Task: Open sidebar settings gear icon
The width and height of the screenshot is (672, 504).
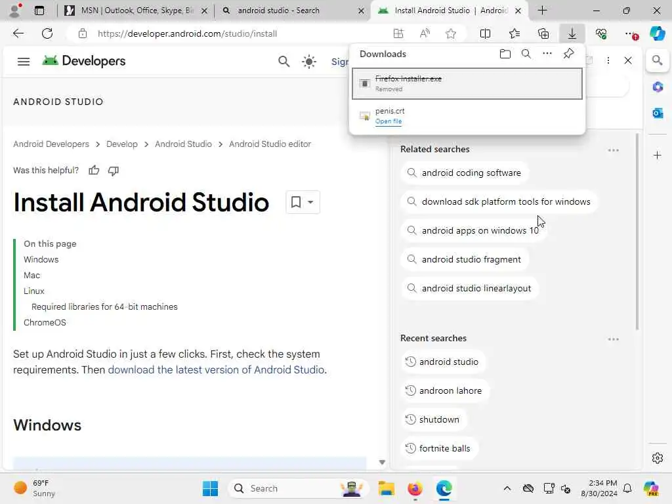Action: 658,458
